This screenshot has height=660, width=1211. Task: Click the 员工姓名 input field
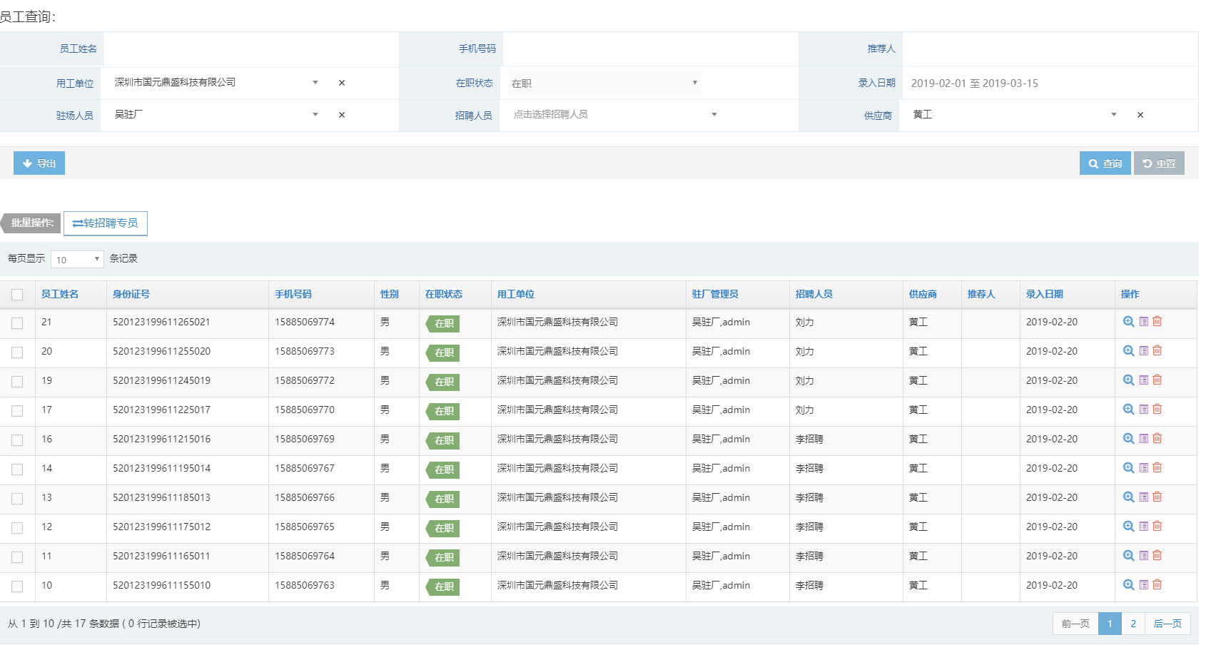tap(250, 49)
